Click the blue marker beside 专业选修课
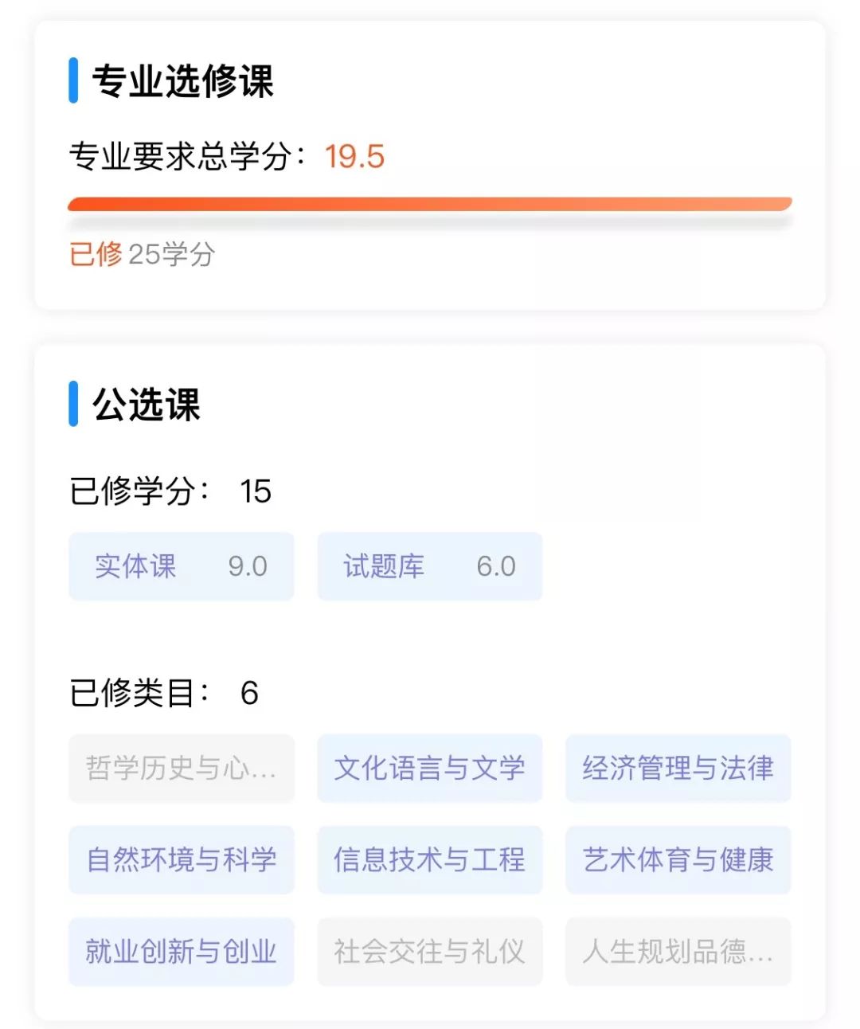The height and width of the screenshot is (1029, 860). point(73,80)
